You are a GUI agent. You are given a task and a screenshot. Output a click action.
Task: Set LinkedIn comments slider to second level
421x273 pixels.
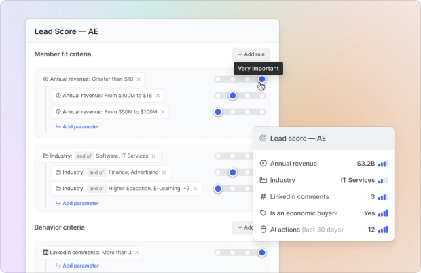coord(233,253)
